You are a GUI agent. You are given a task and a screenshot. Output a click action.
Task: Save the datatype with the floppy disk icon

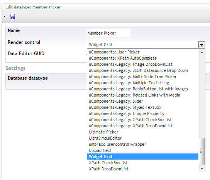[12, 17]
